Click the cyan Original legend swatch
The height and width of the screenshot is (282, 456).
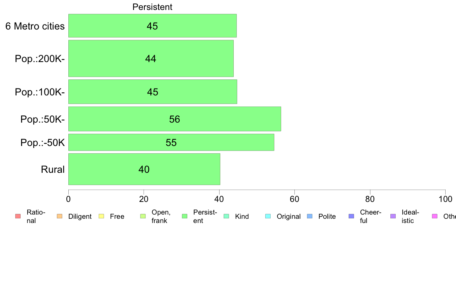[268, 216]
